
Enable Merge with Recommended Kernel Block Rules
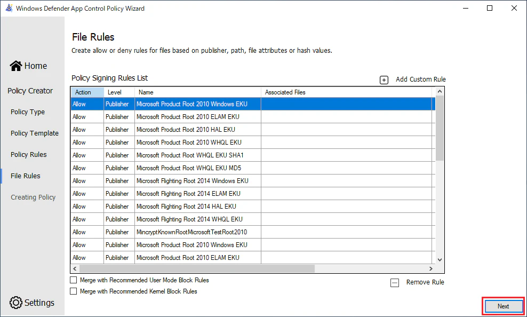pyautogui.click(x=73, y=291)
